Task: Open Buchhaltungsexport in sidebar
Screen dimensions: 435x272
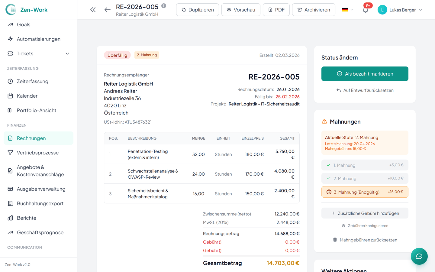Action: [38, 203]
